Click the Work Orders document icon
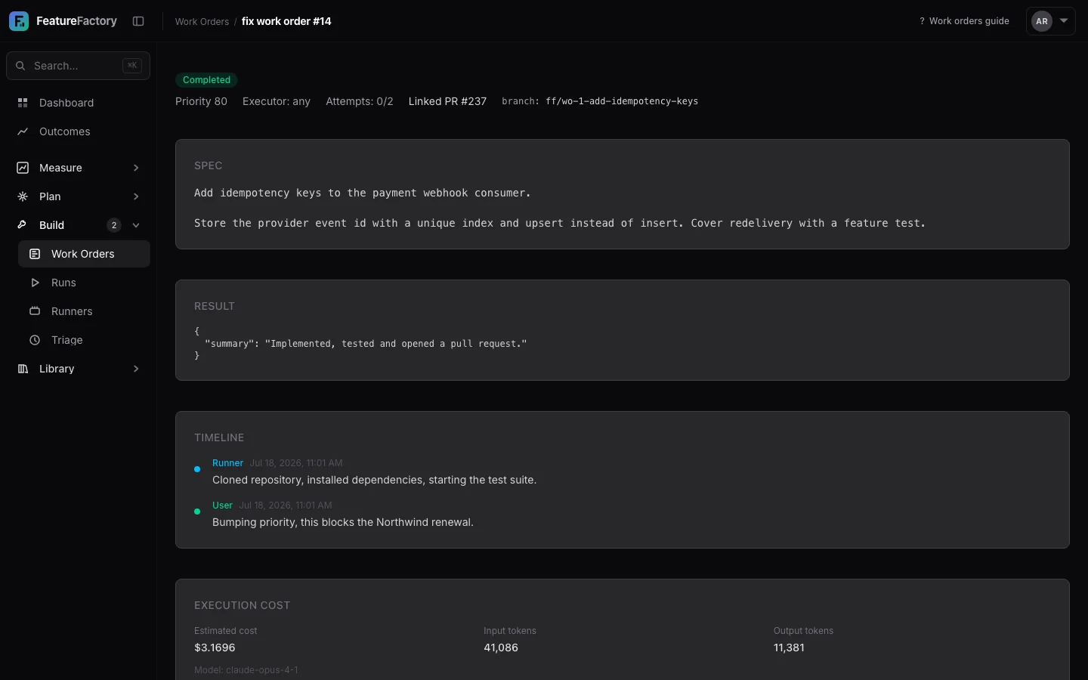 coord(35,254)
